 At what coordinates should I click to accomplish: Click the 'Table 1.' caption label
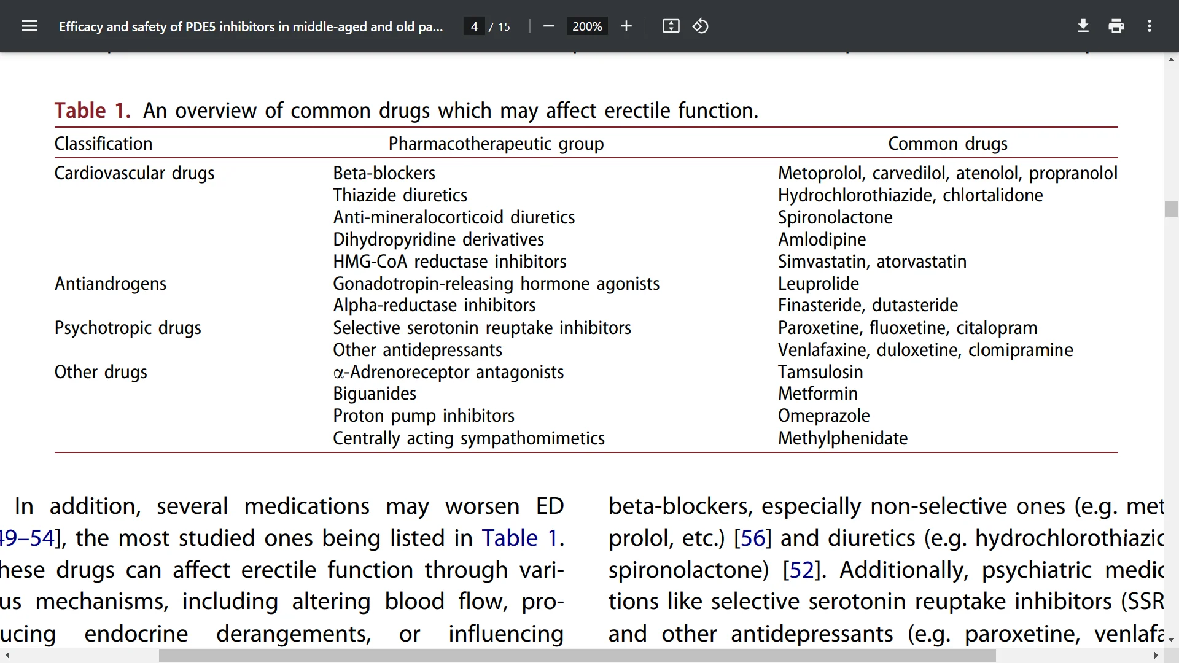(93, 110)
